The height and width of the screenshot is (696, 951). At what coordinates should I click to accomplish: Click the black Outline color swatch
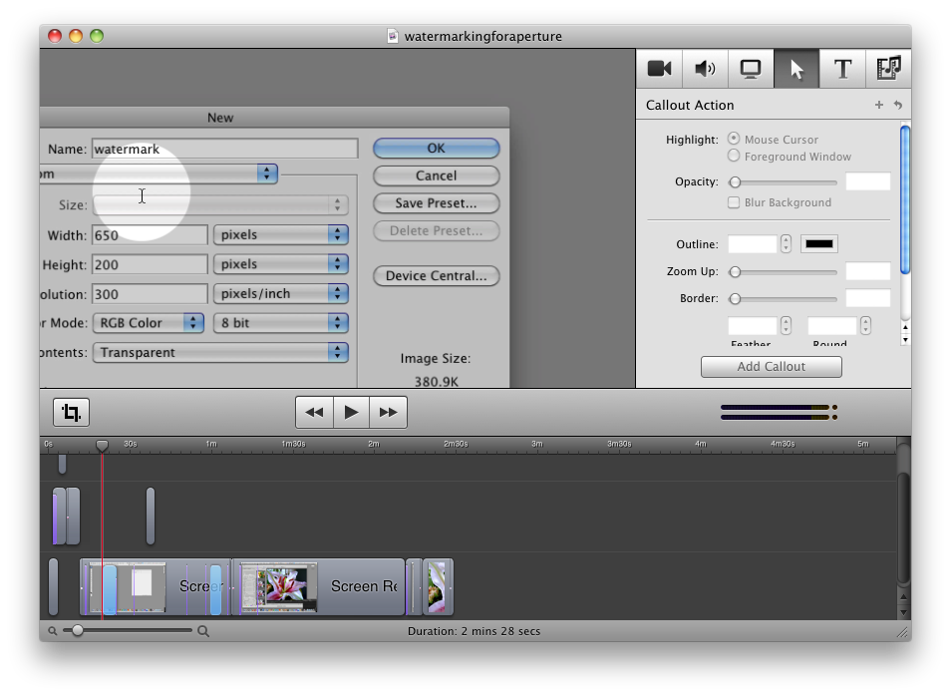click(x=819, y=244)
